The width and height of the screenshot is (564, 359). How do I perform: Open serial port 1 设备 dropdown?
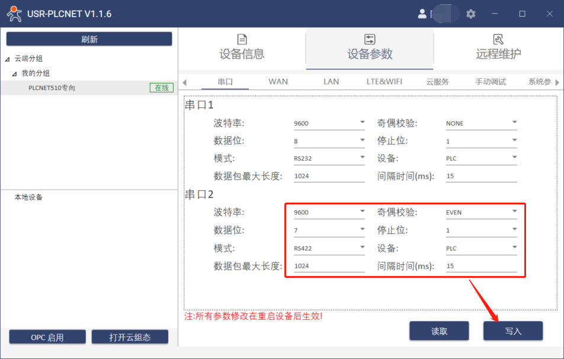[x=481, y=159]
